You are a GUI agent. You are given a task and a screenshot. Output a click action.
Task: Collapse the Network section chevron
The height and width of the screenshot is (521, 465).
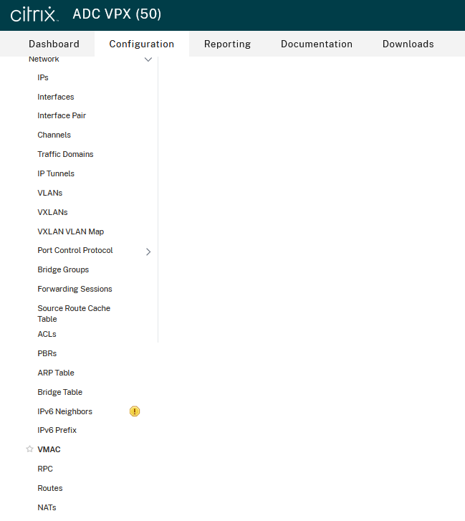[148, 59]
